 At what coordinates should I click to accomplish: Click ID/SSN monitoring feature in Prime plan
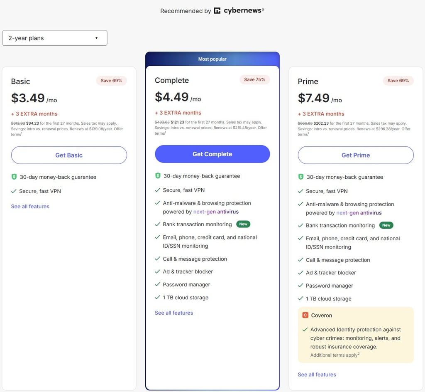click(x=353, y=243)
